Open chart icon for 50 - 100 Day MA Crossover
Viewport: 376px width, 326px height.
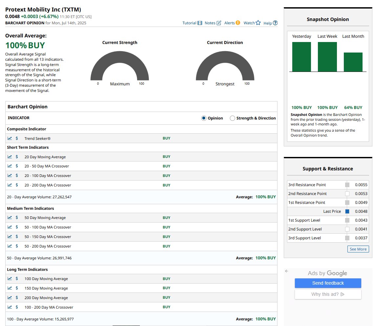(10, 227)
